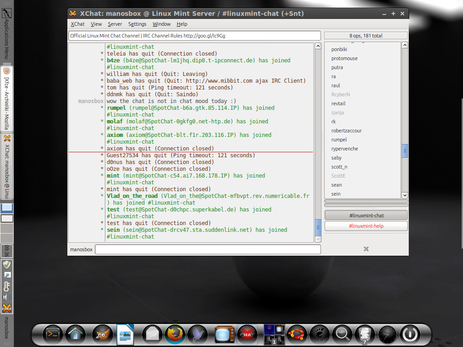Open the workspace switcher in dock
This screenshot has width=463, height=347.
[274, 335]
